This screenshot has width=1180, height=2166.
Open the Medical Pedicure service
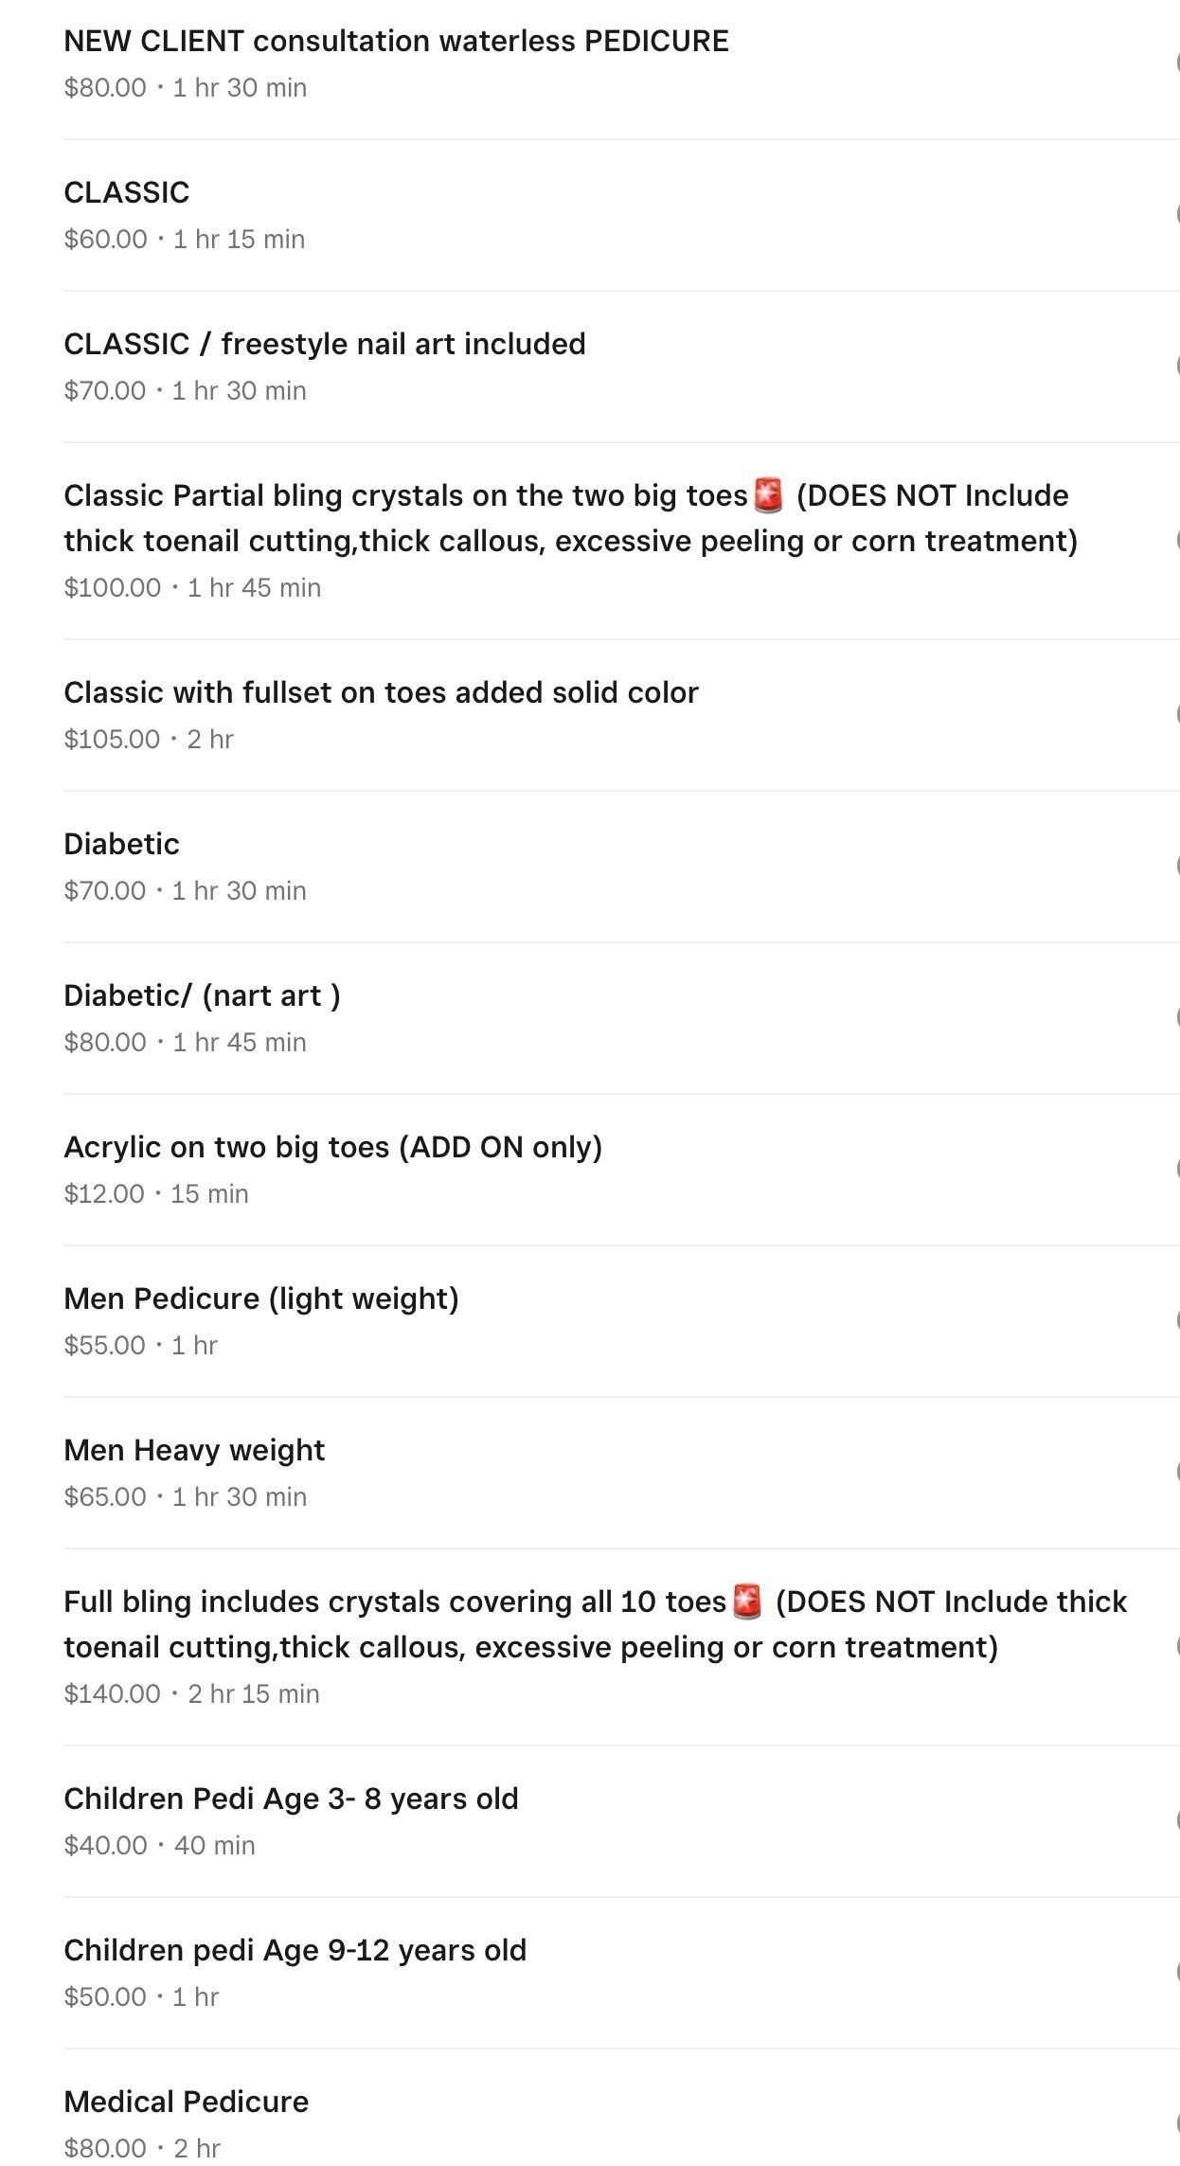coord(186,2103)
